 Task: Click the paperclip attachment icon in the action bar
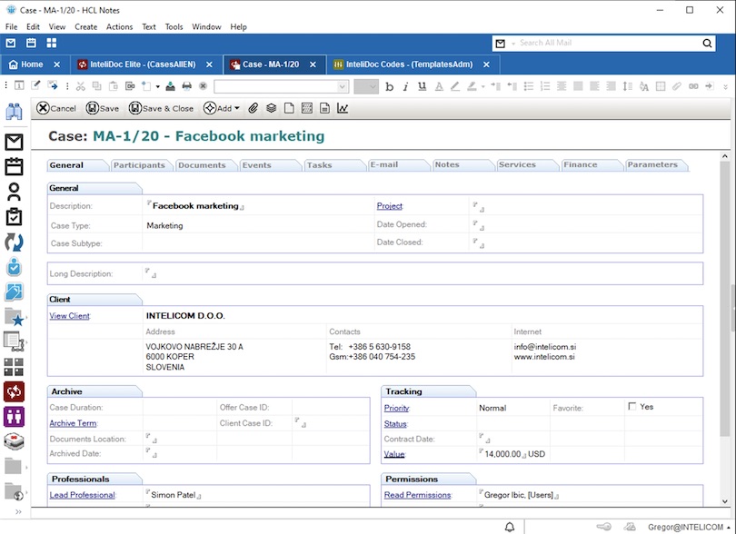click(x=253, y=108)
